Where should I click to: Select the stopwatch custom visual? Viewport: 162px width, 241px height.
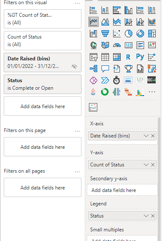click(x=116, y=80)
